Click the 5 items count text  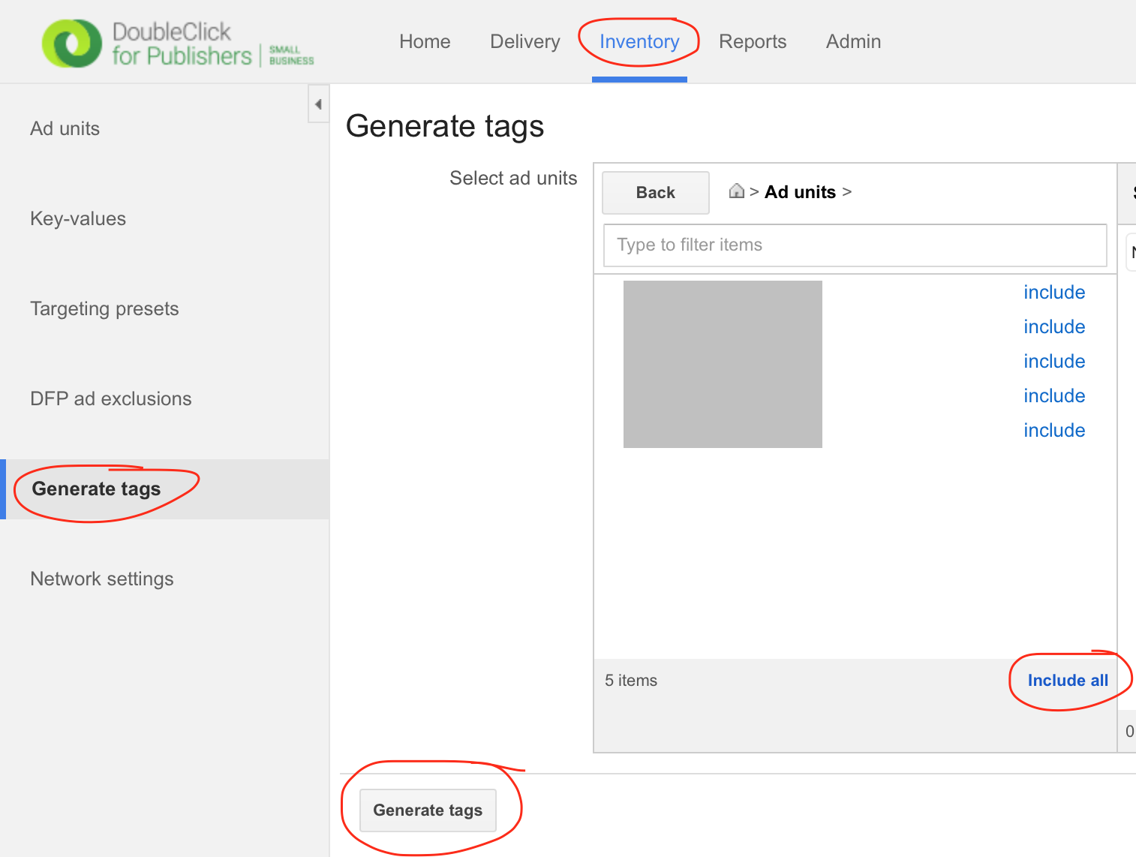[631, 680]
